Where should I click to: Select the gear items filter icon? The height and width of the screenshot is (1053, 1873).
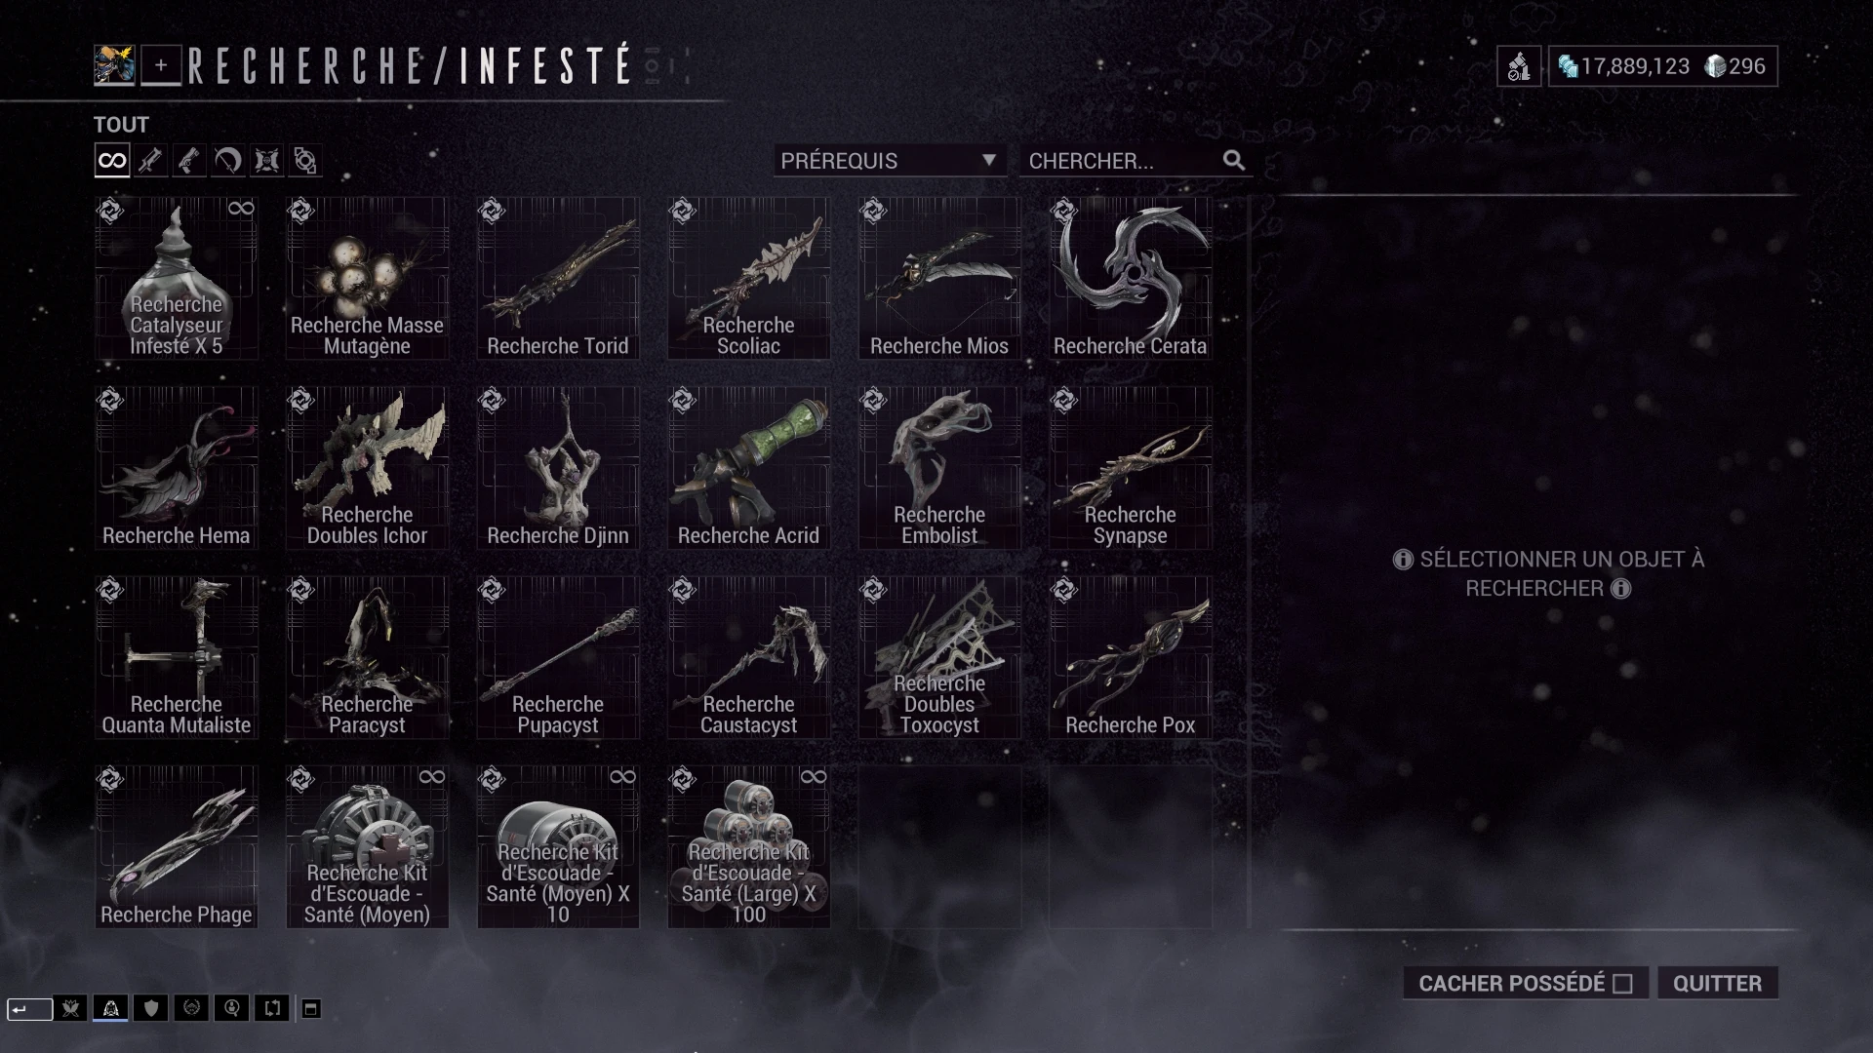305,161
